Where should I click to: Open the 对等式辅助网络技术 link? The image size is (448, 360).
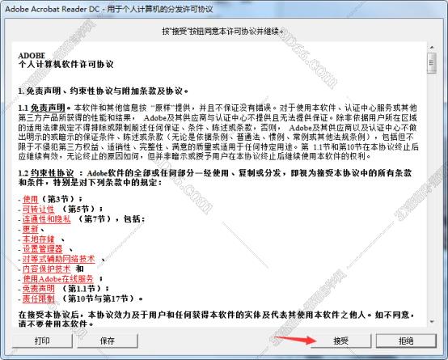(x=58, y=259)
